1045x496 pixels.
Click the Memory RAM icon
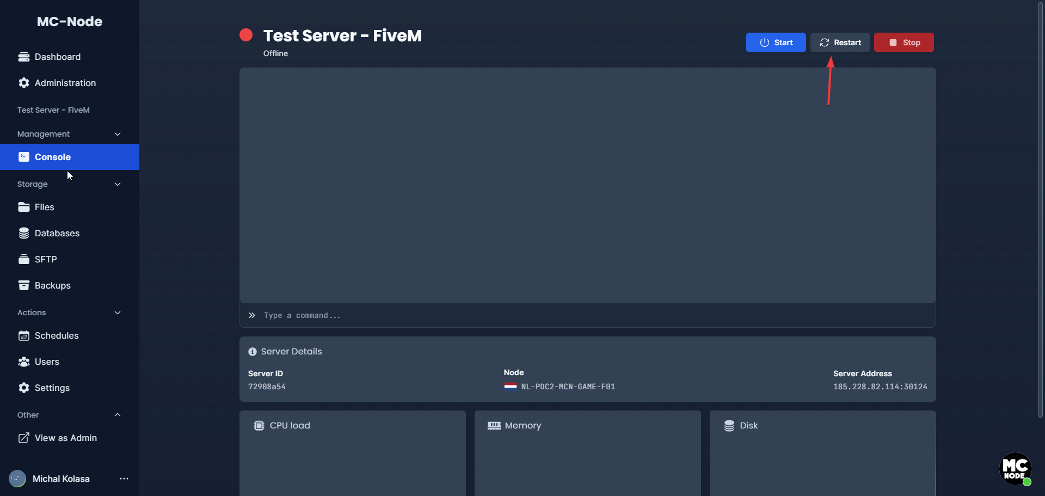coord(494,426)
